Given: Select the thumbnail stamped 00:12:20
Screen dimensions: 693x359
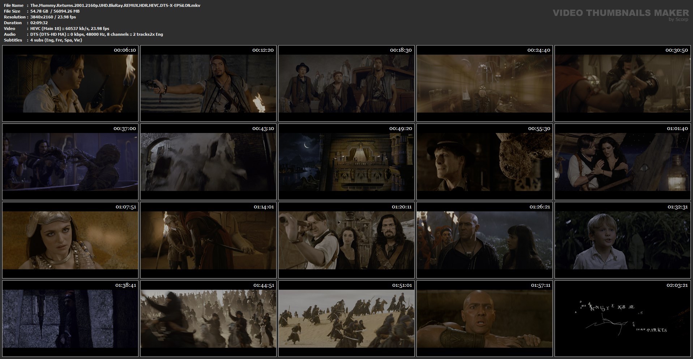Looking at the screenshot, I should [x=208, y=83].
